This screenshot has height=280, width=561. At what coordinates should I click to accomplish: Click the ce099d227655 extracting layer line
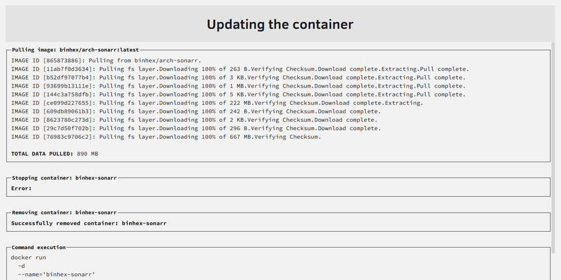pyautogui.click(x=217, y=103)
